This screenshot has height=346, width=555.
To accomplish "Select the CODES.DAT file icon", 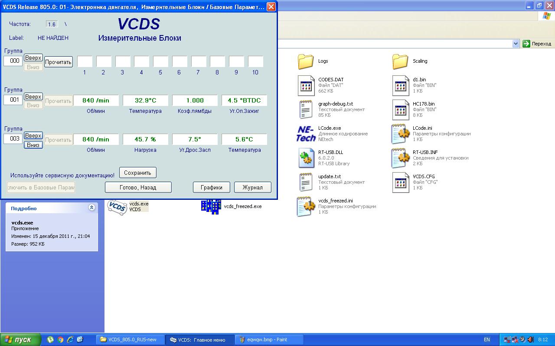I will point(306,85).
